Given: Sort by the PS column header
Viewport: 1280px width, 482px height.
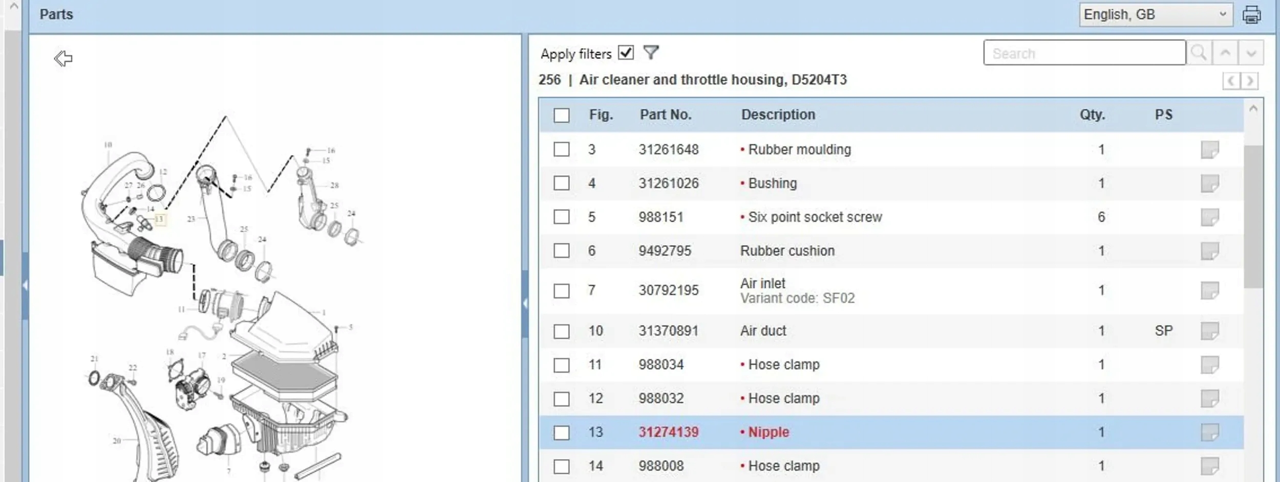Looking at the screenshot, I should pyautogui.click(x=1163, y=114).
